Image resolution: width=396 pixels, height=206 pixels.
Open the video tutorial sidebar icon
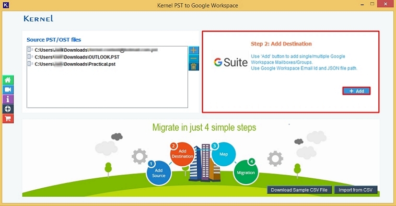pos(8,90)
